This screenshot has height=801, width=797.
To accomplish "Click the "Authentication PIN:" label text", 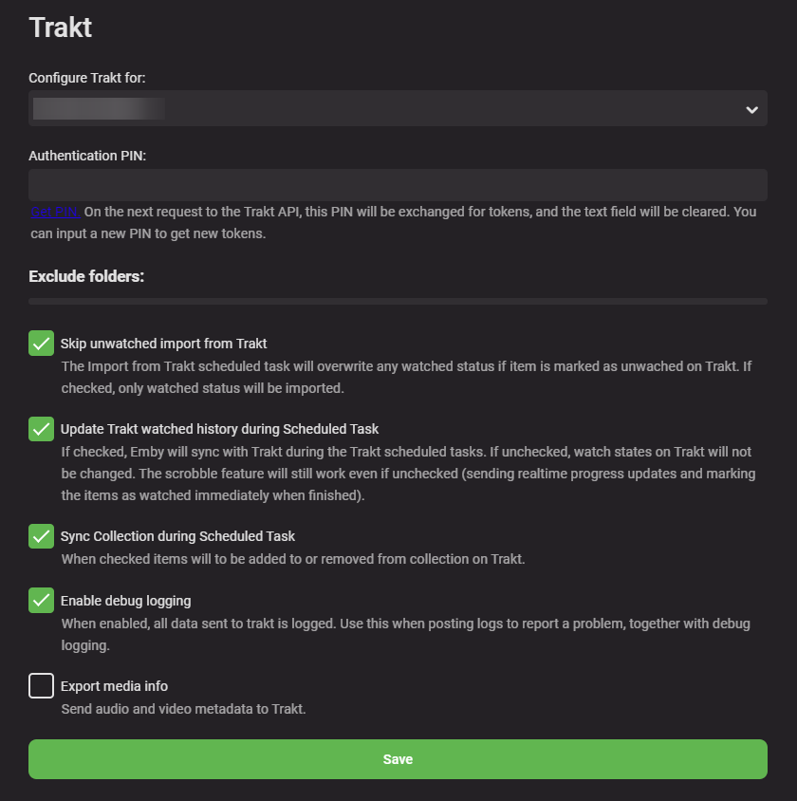I will click(x=86, y=155).
